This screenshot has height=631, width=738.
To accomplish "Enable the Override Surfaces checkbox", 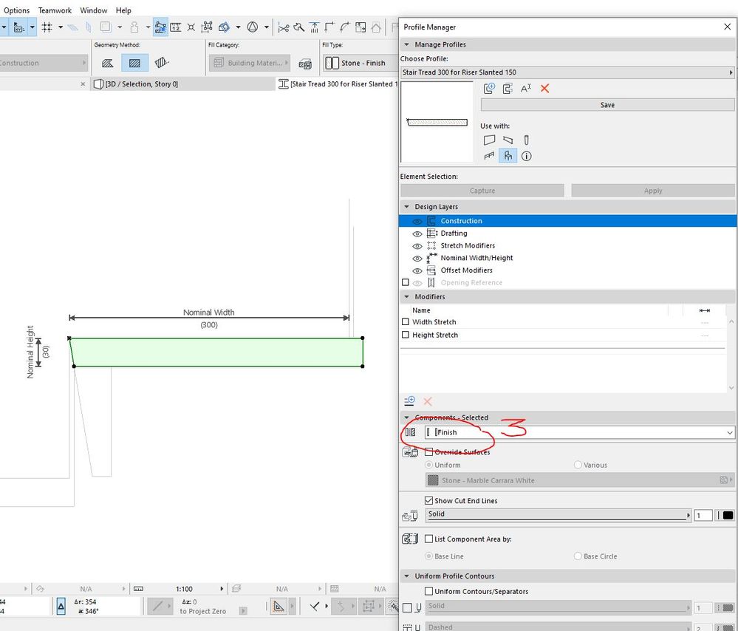I will pos(429,452).
